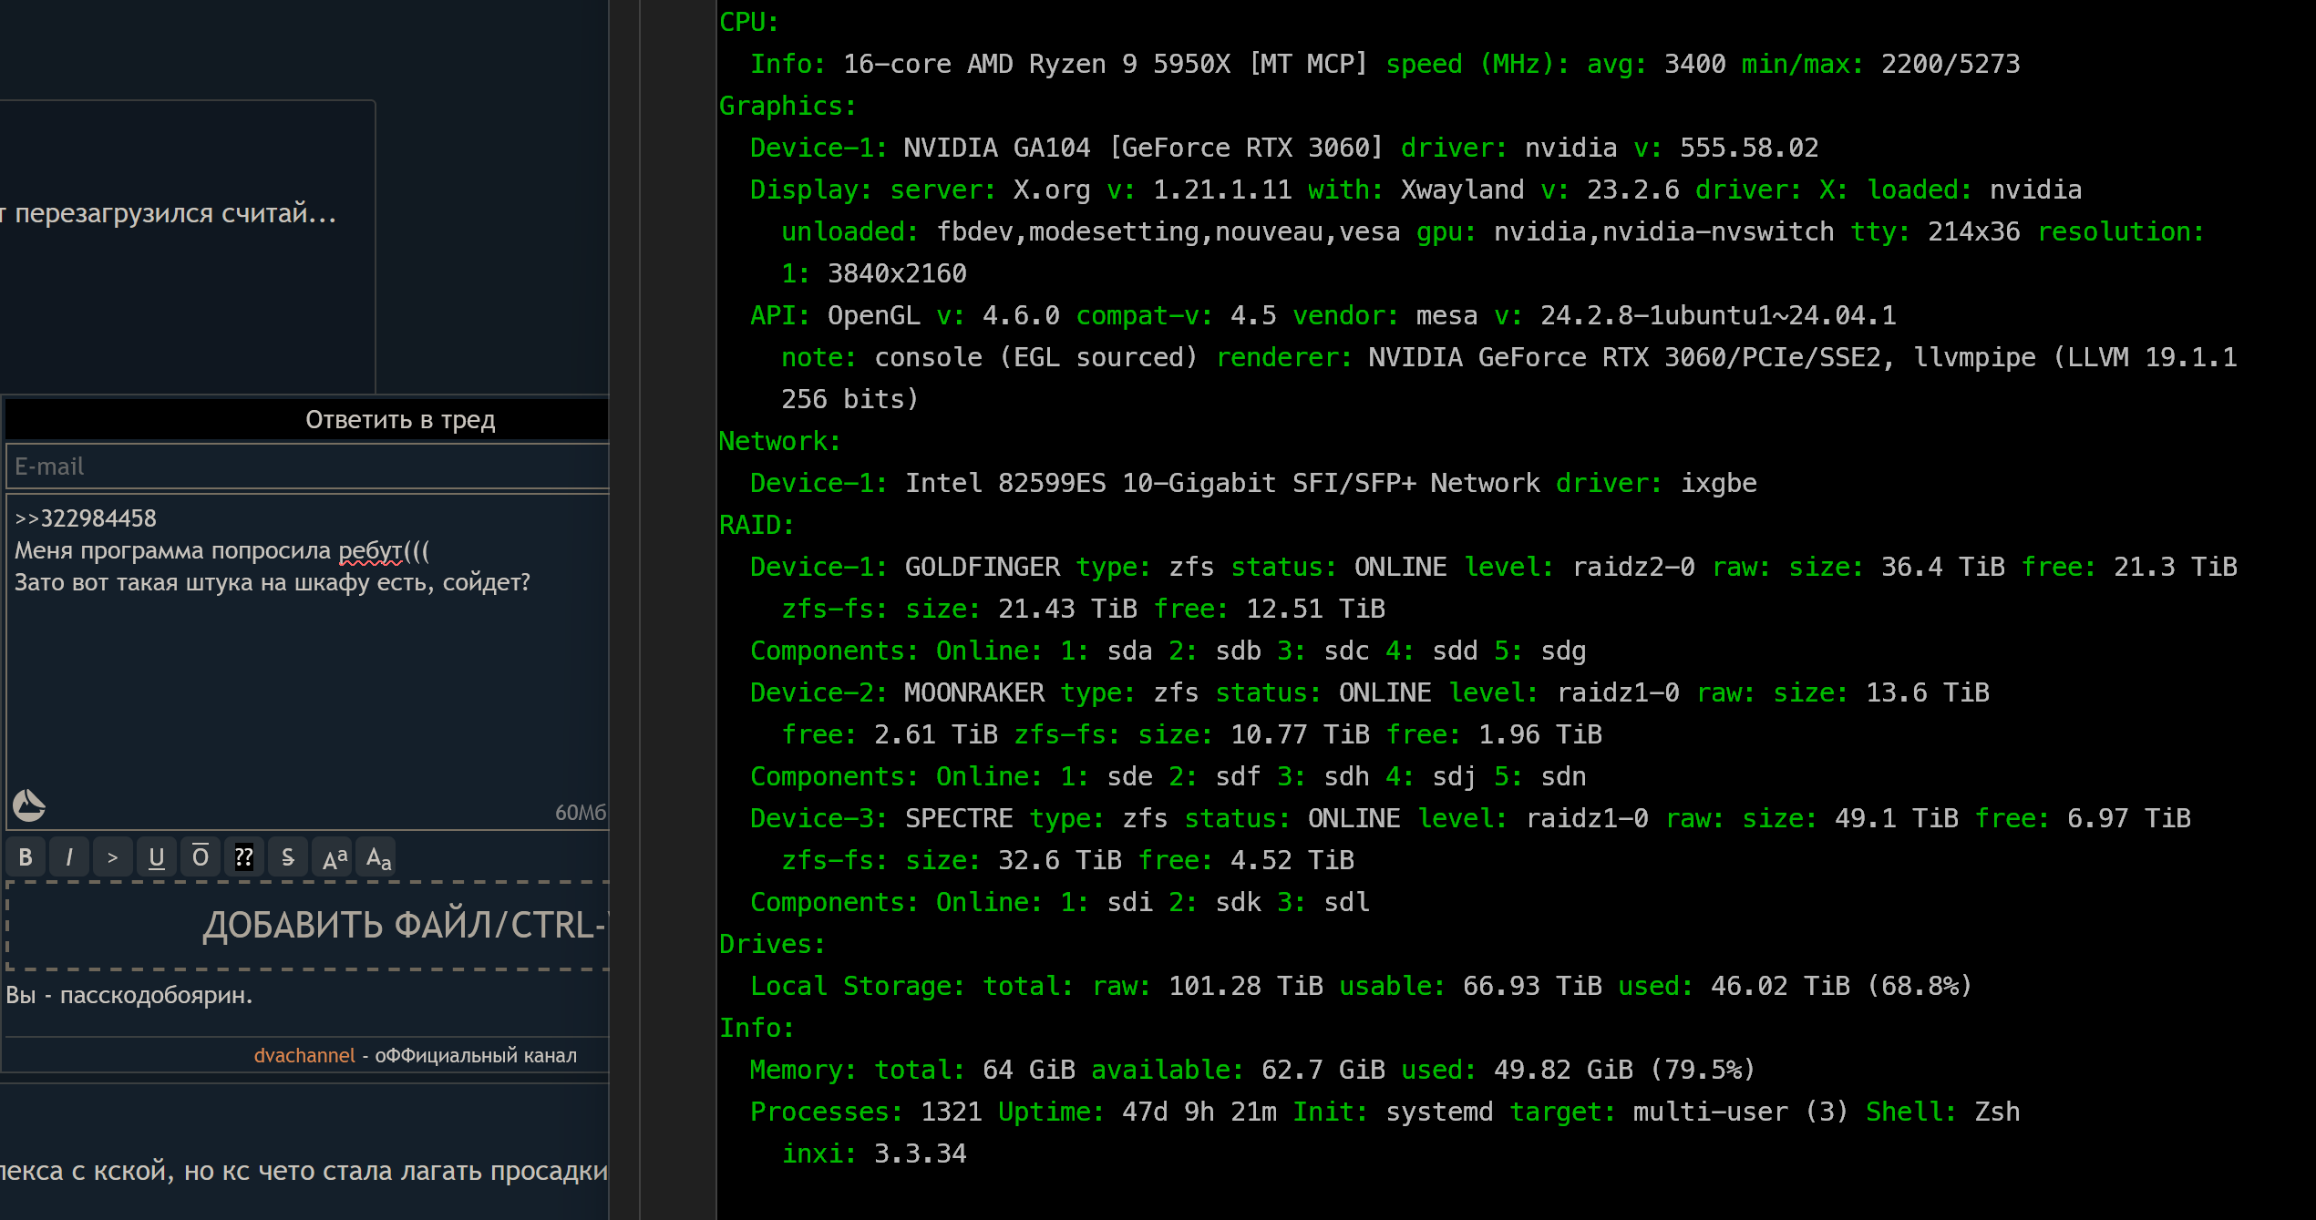2316x1220 pixels.
Task: Insert spoiler with the ?? button
Action: [x=244, y=857]
